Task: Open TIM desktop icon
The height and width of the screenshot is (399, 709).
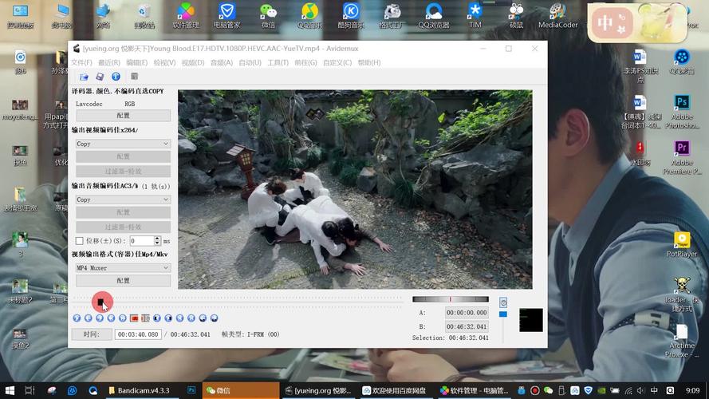Action: coord(475,16)
